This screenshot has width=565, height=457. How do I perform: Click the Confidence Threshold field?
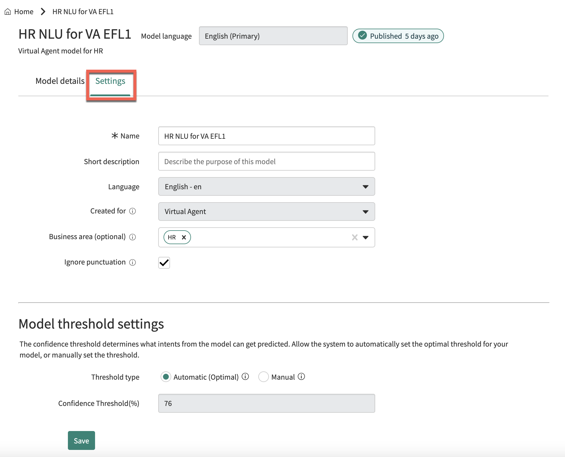[267, 403]
